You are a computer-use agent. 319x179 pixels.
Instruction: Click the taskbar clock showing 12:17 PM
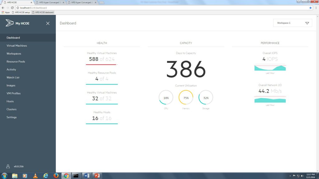(311, 176)
